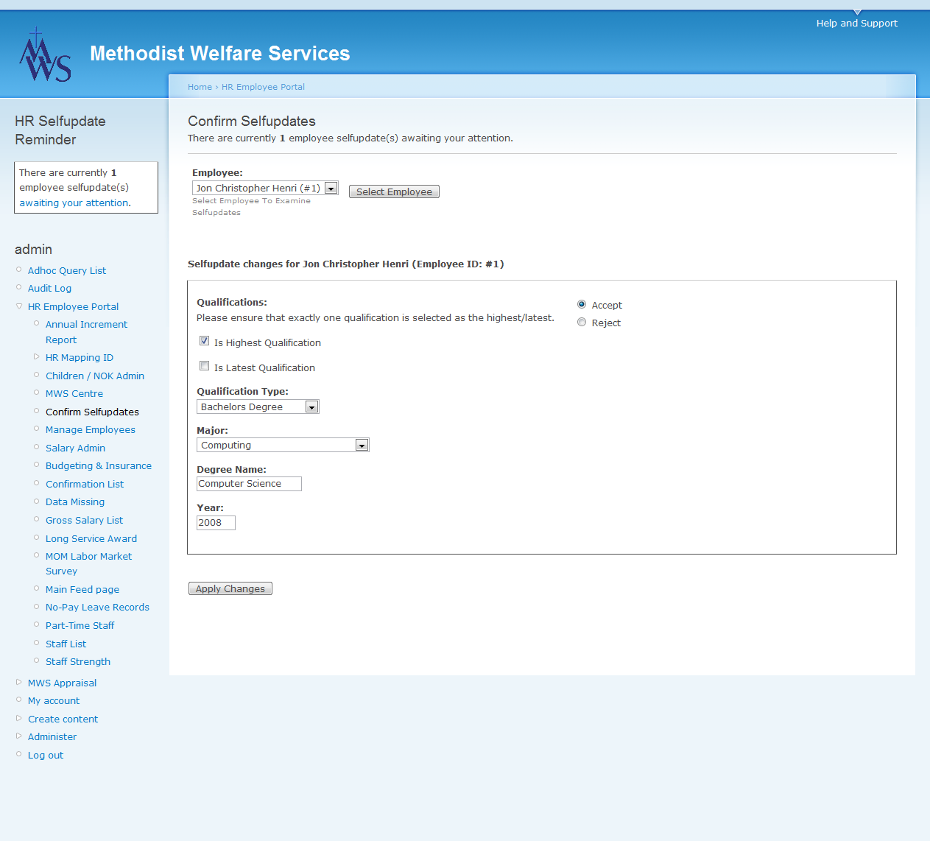Viewport: 930px width, 841px height.
Task: Expand the Administer menu arrow
Action: pyautogui.click(x=19, y=736)
